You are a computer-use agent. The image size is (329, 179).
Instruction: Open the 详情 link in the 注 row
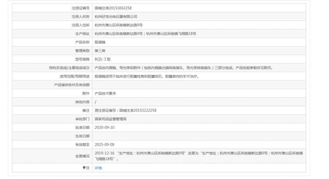pos(98,168)
